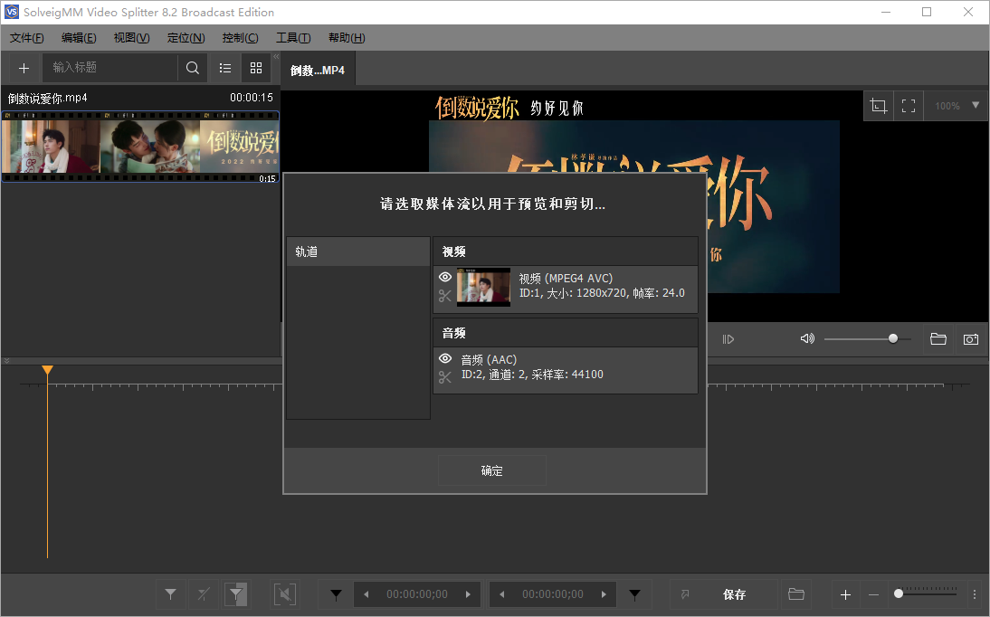Switch playlist to list view
This screenshot has height=617, width=990.
click(224, 67)
